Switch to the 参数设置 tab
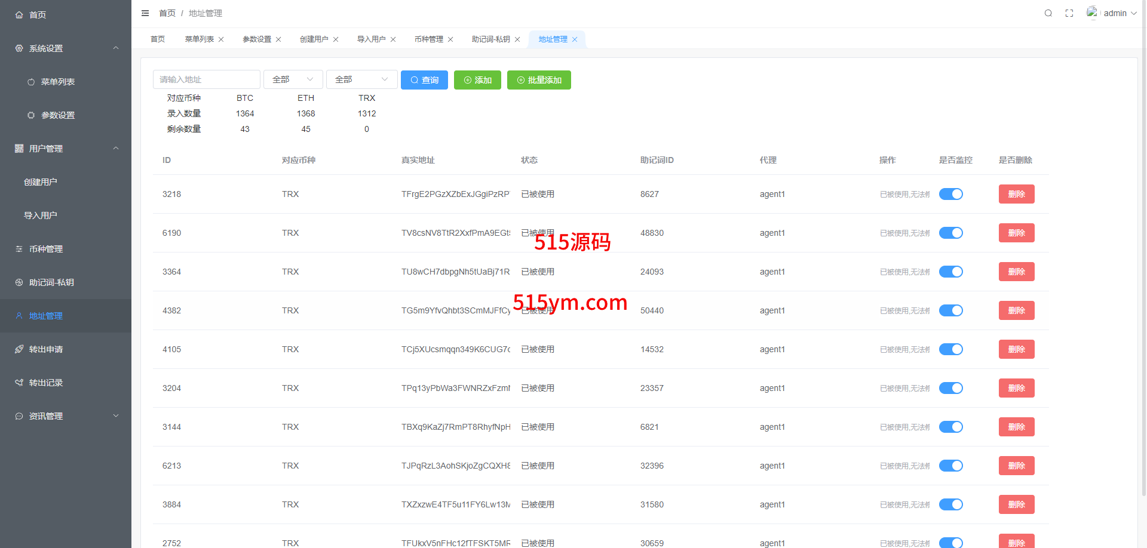The width and height of the screenshot is (1147, 548). click(x=257, y=39)
